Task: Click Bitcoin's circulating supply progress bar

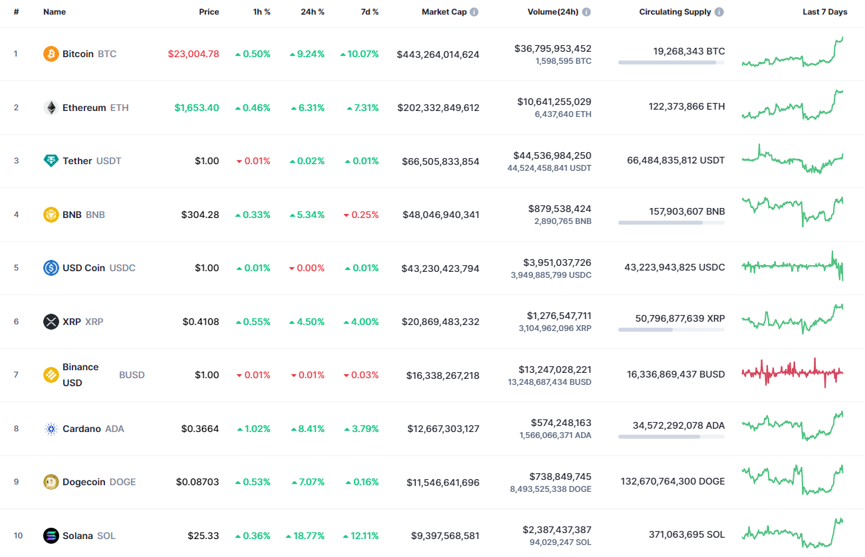Action: 671,62
